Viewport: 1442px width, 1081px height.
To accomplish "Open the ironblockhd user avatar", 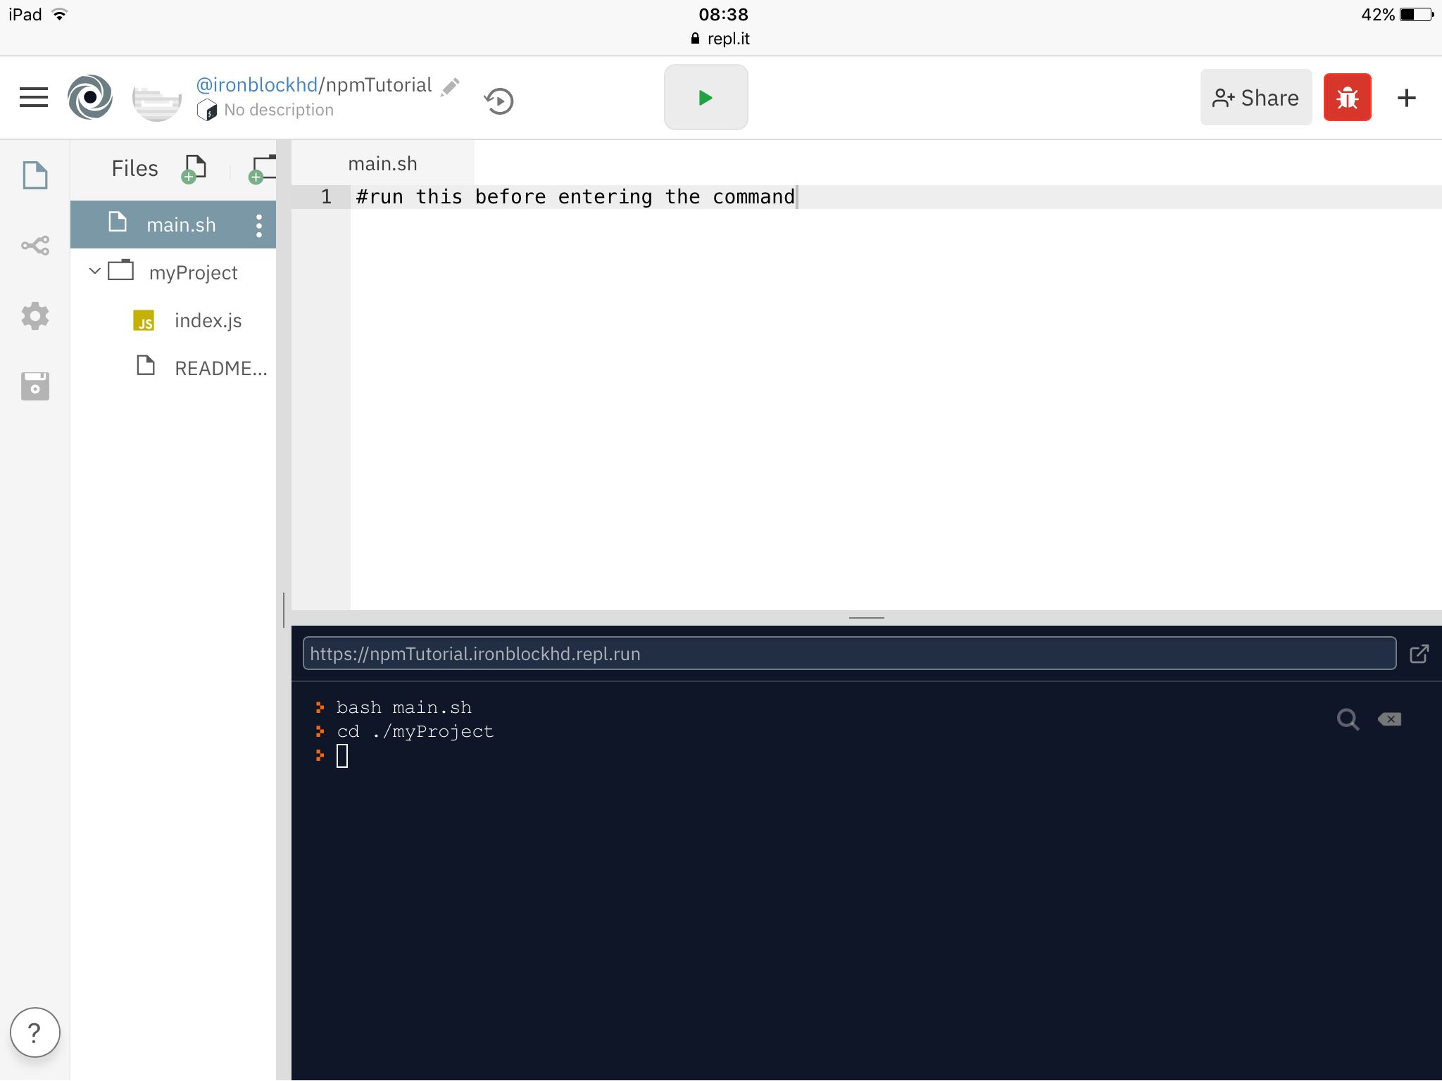I will coord(156,98).
